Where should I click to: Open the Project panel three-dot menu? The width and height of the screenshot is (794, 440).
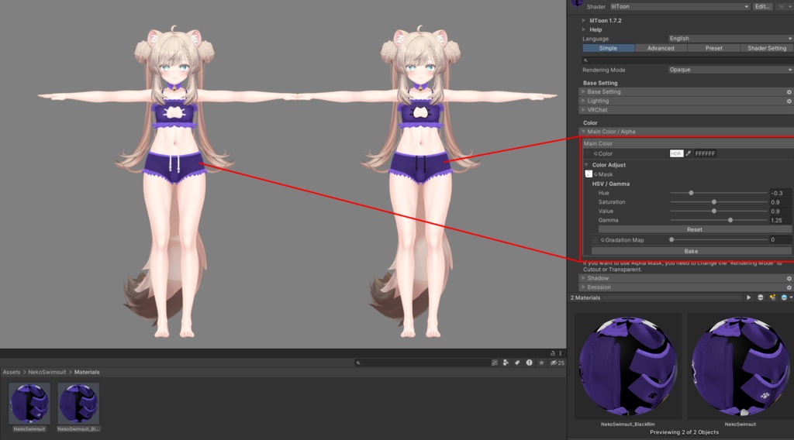point(560,353)
